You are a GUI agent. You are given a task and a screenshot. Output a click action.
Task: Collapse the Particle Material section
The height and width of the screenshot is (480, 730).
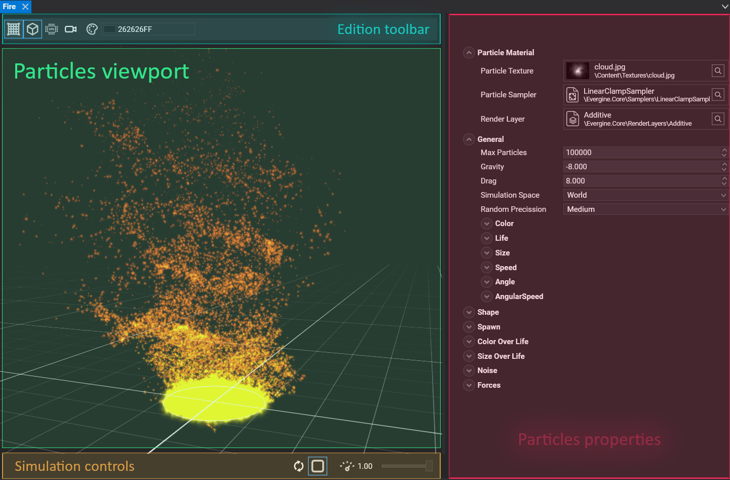click(469, 53)
